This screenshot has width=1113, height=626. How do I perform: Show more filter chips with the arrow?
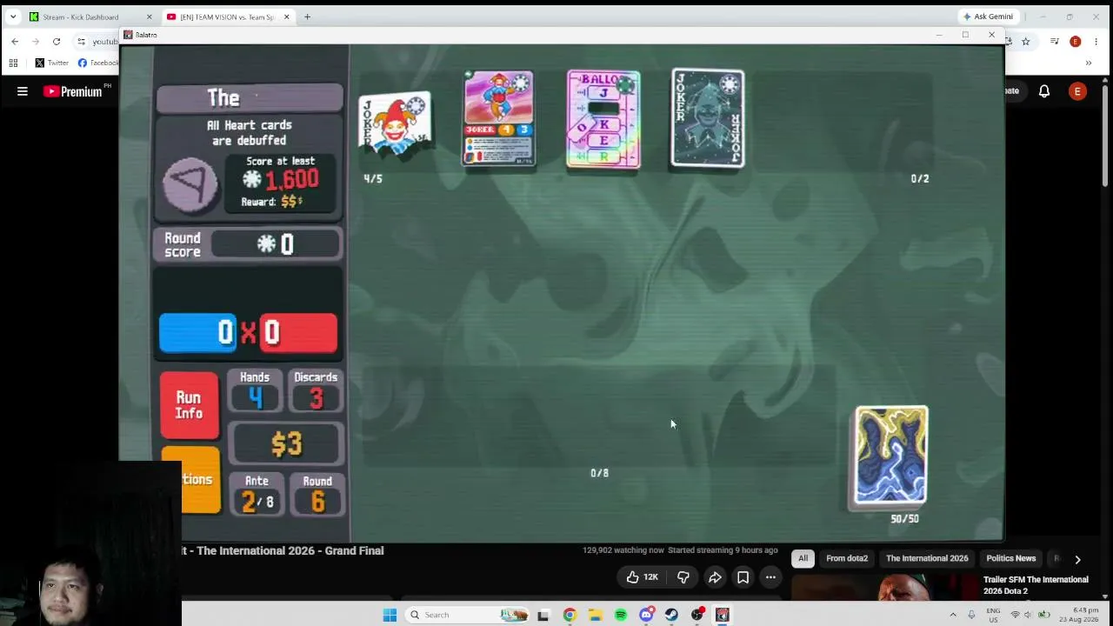(x=1077, y=559)
